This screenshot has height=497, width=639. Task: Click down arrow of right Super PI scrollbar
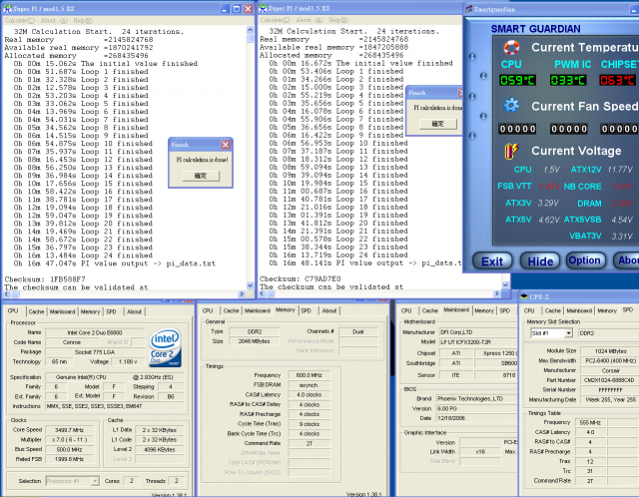tap(505, 285)
